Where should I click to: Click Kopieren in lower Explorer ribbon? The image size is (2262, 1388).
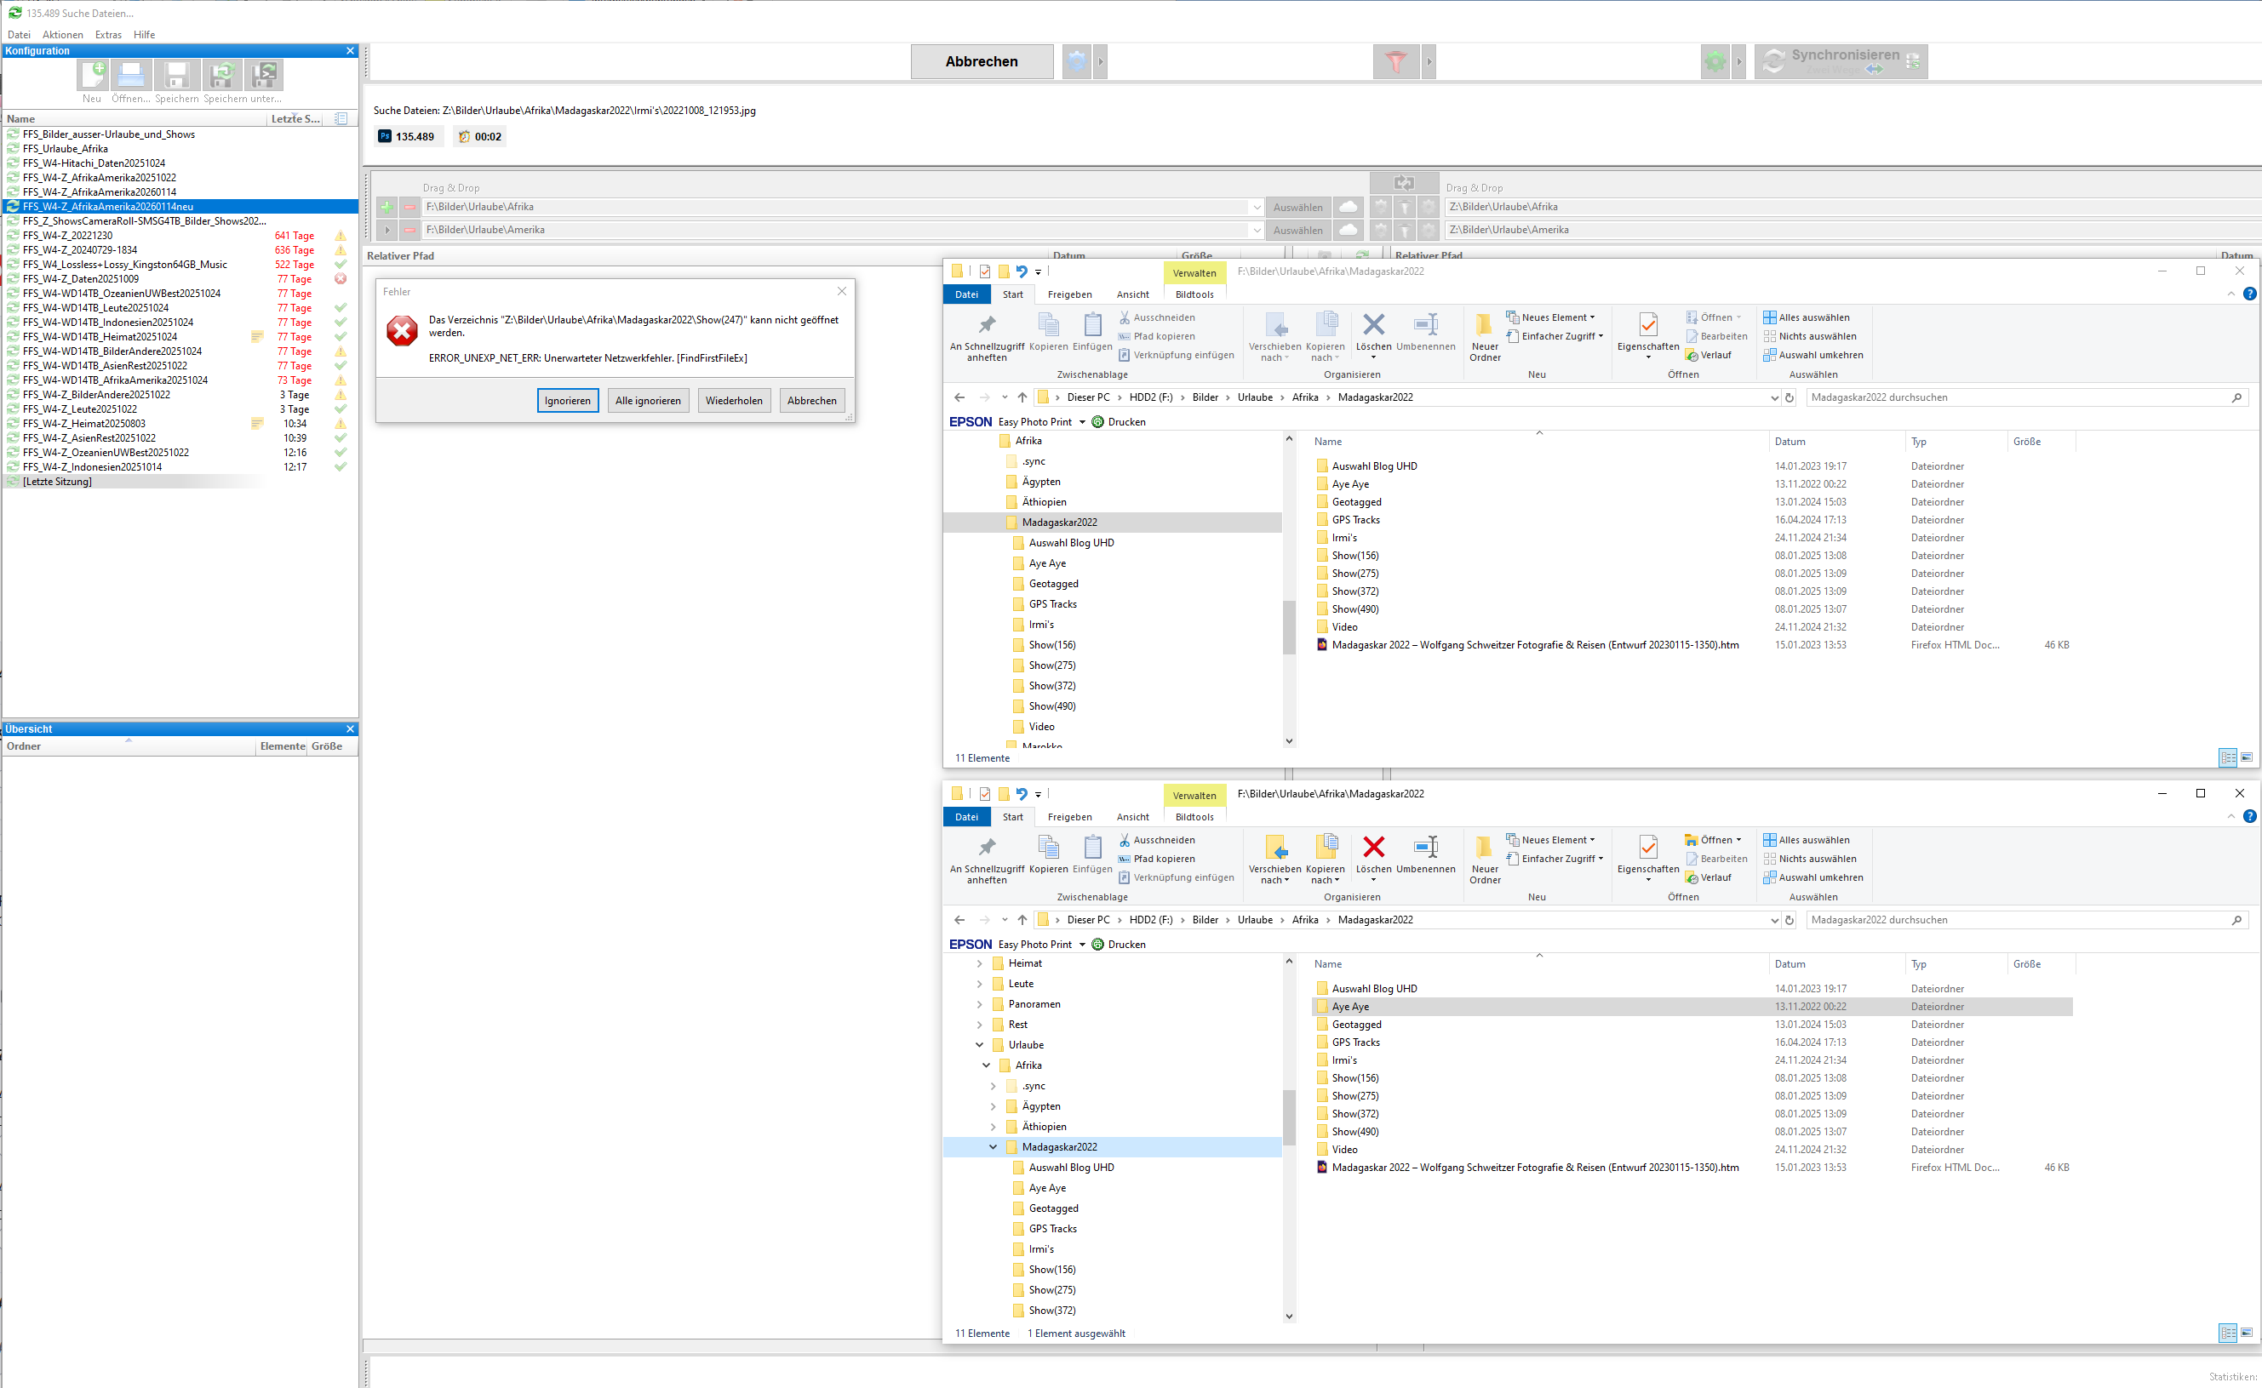pyautogui.click(x=1048, y=854)
